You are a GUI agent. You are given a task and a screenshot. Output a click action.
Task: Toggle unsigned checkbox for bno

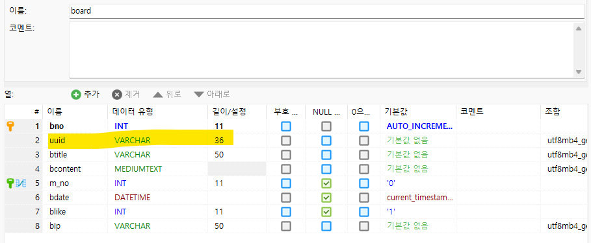286,126
